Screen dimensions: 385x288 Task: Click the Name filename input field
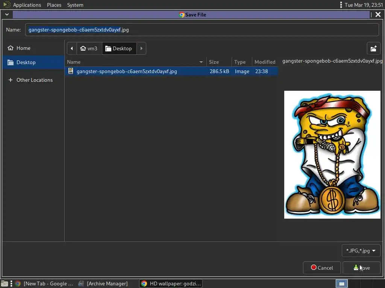tap(202, 30)
